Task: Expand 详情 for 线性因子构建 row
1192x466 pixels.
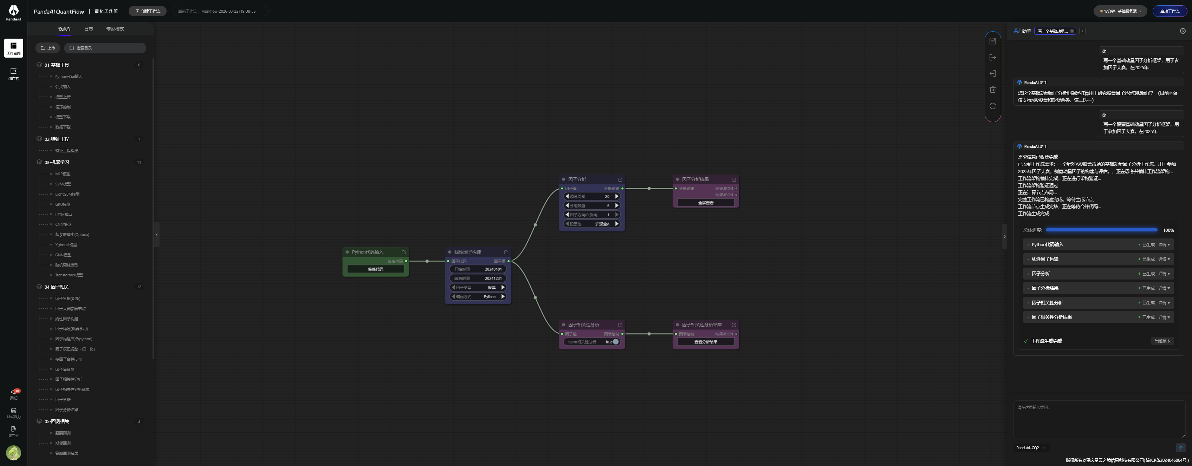Action: click(x=1164, y=260)
